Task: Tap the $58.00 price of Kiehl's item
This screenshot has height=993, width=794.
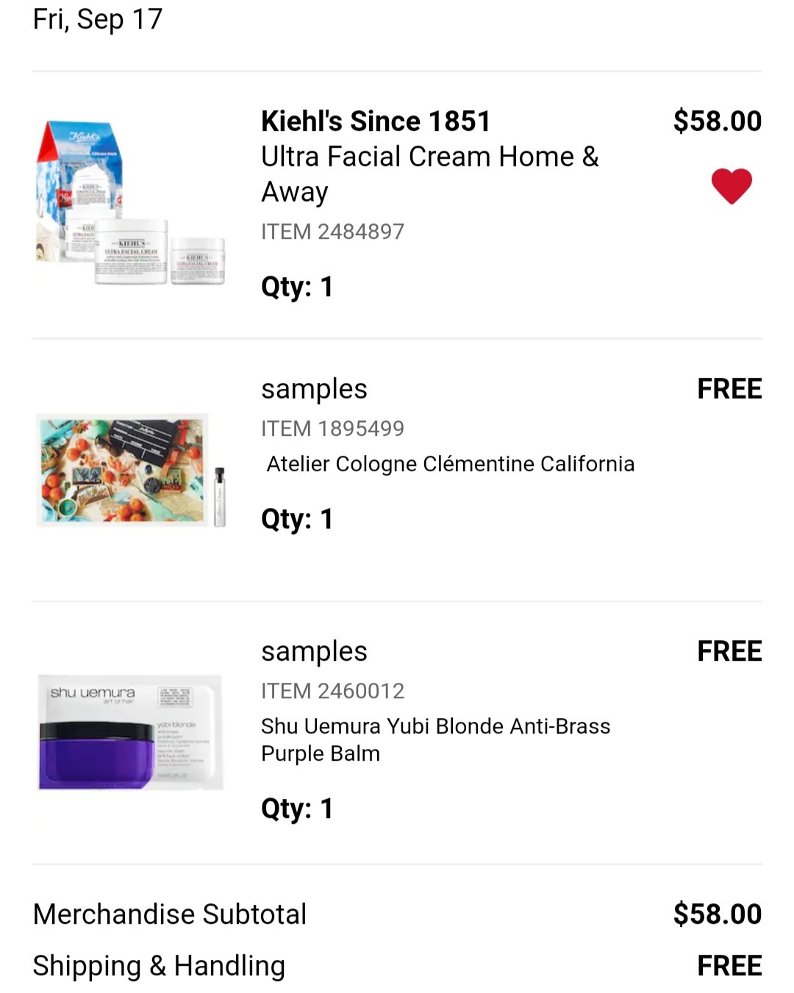Action: pyautogui.click(x=718, y=121)
